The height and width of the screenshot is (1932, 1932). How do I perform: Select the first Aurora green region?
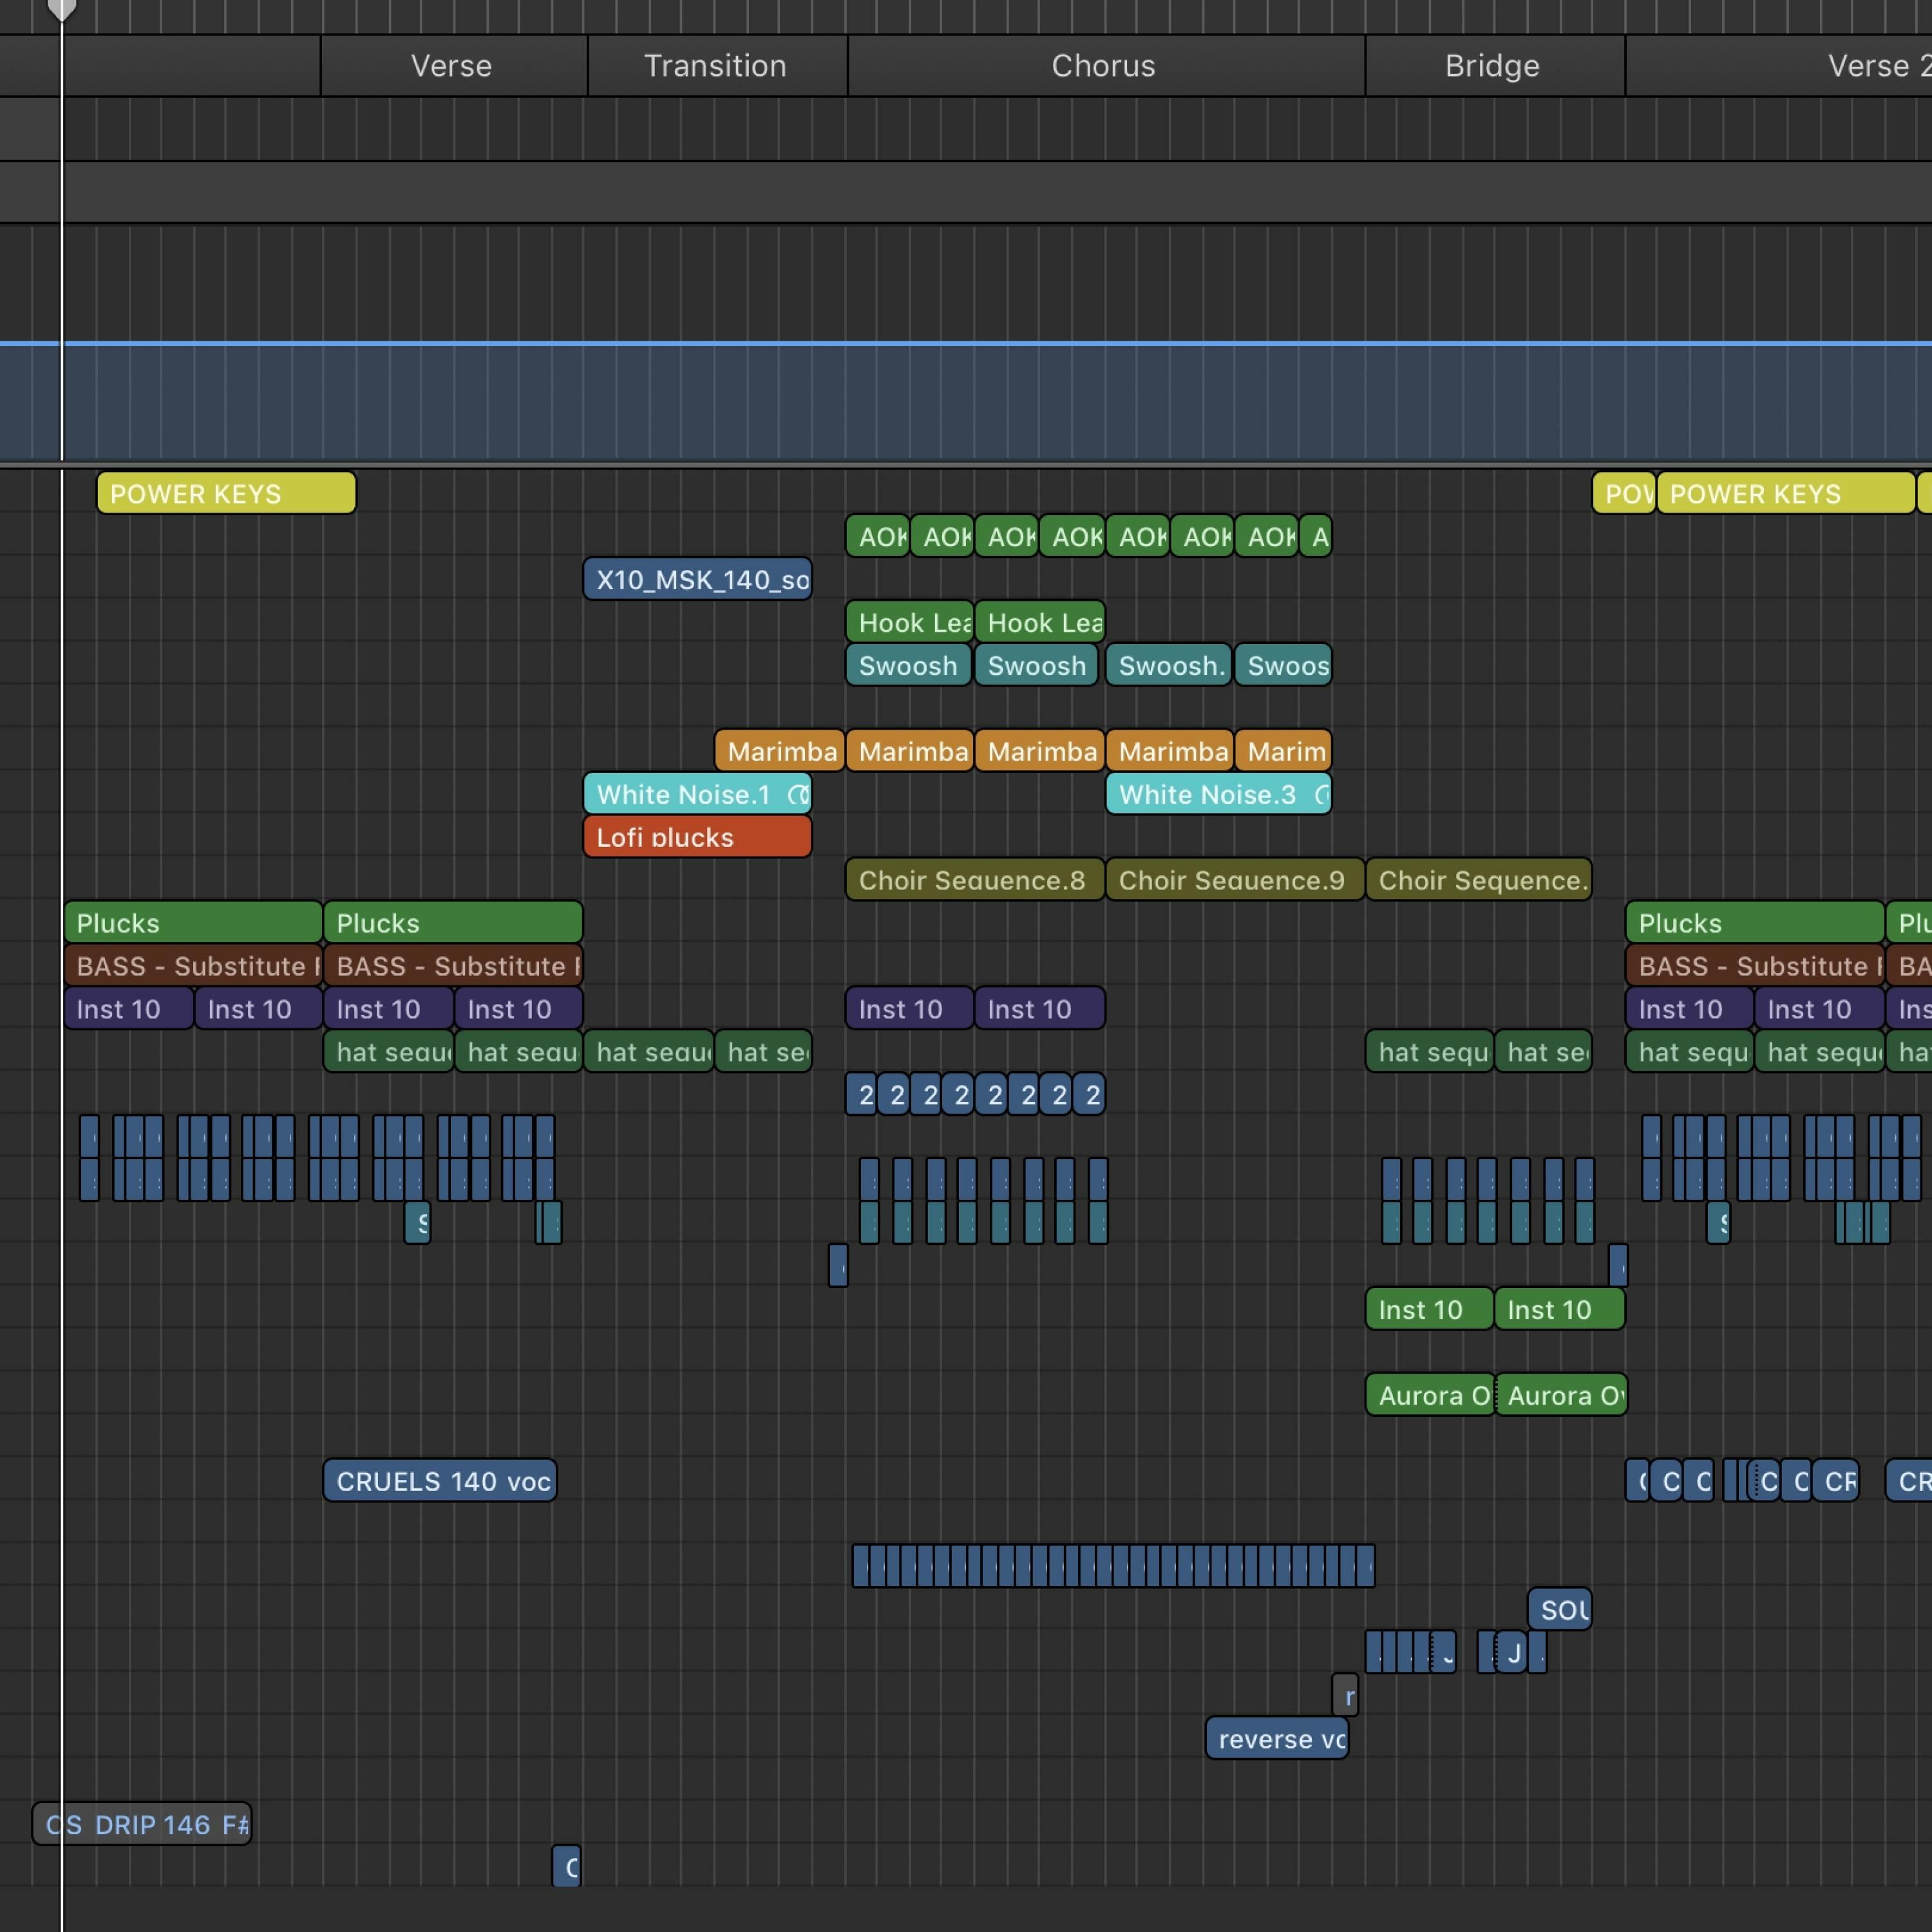[x=1429, y=1395]
